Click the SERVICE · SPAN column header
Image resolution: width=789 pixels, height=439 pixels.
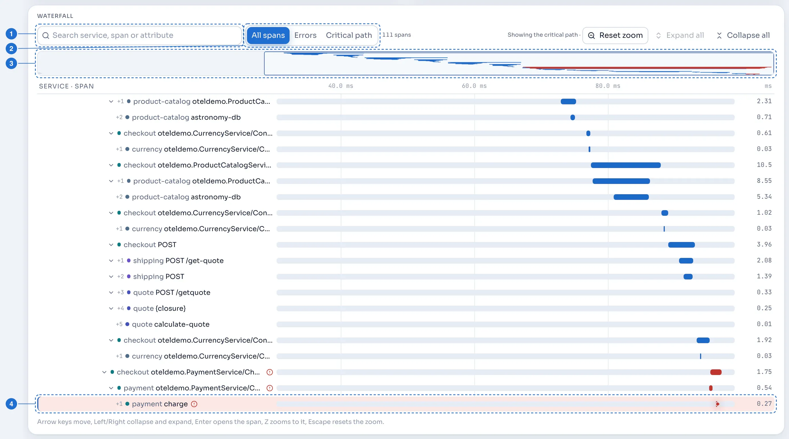pyautogui.click(x=67, y=86)
